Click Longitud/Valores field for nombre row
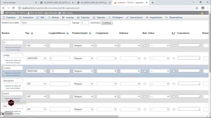Viewport: 211px width, 118px height. (60, 71)
